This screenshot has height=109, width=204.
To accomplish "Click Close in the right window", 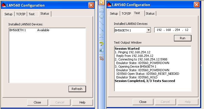I will [143, 102].
